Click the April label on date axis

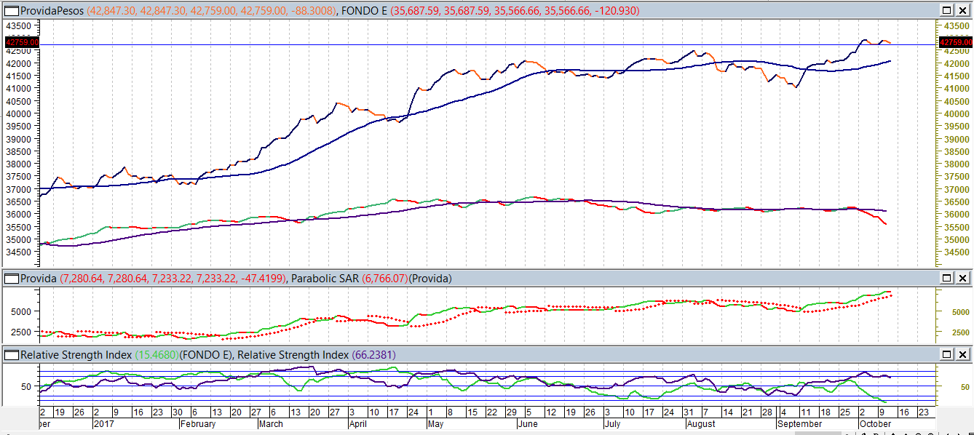(x=357, y=423)
